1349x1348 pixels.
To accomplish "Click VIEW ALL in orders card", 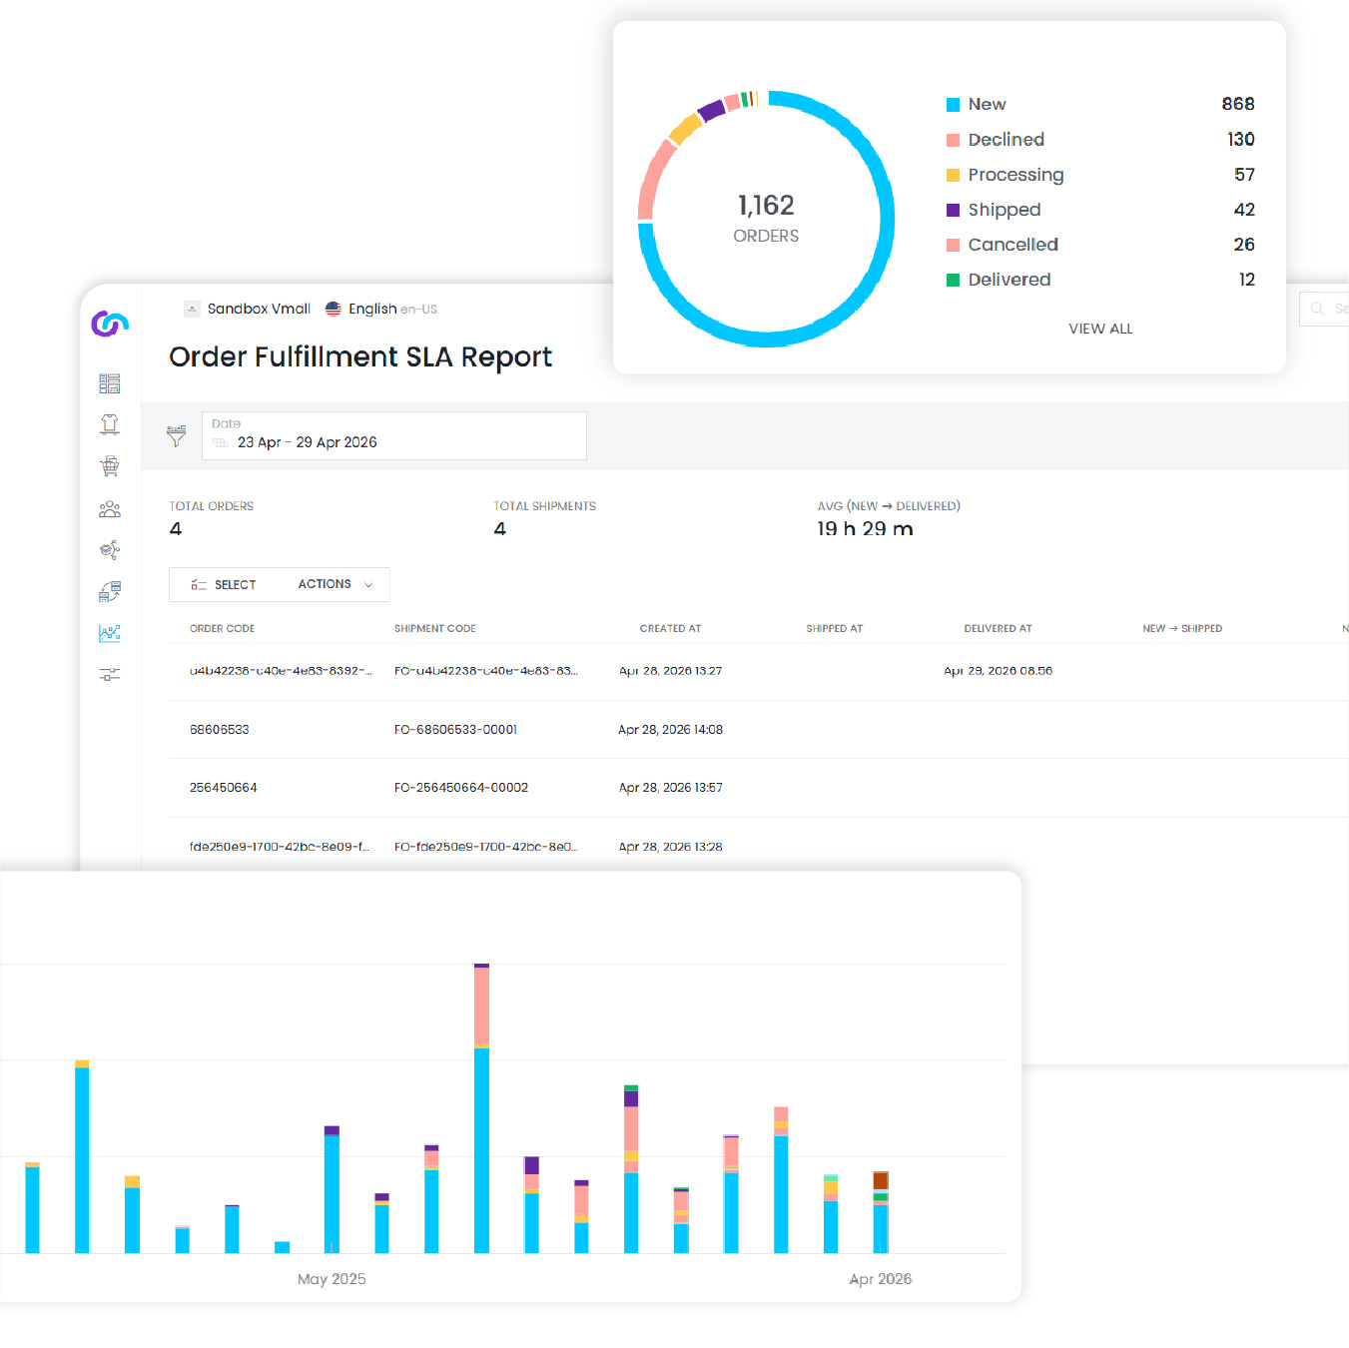I will [1100, 329].
